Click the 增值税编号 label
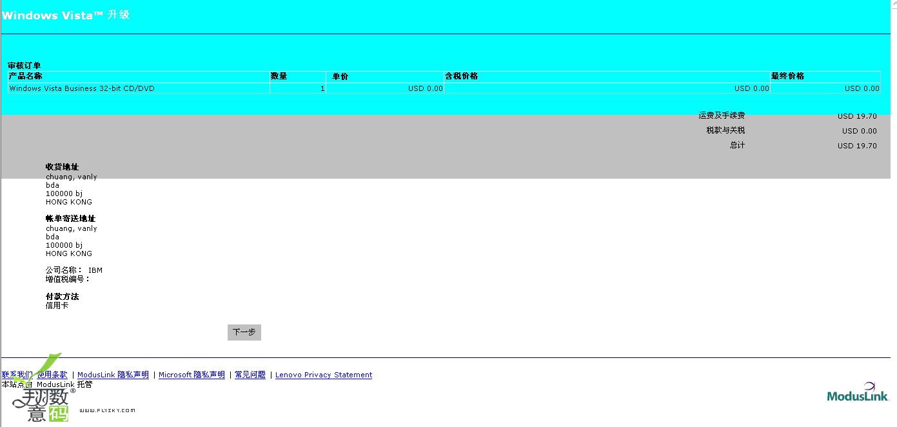The image size is (897, 427). [68, 279]
